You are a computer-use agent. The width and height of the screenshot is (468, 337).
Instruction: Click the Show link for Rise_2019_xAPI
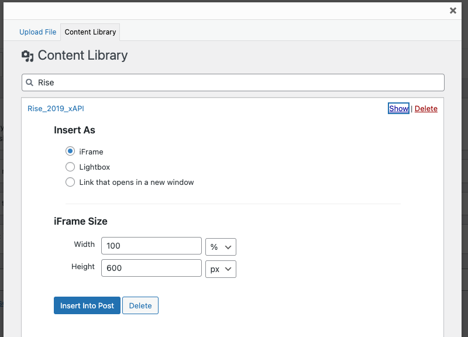click(398, 108)
